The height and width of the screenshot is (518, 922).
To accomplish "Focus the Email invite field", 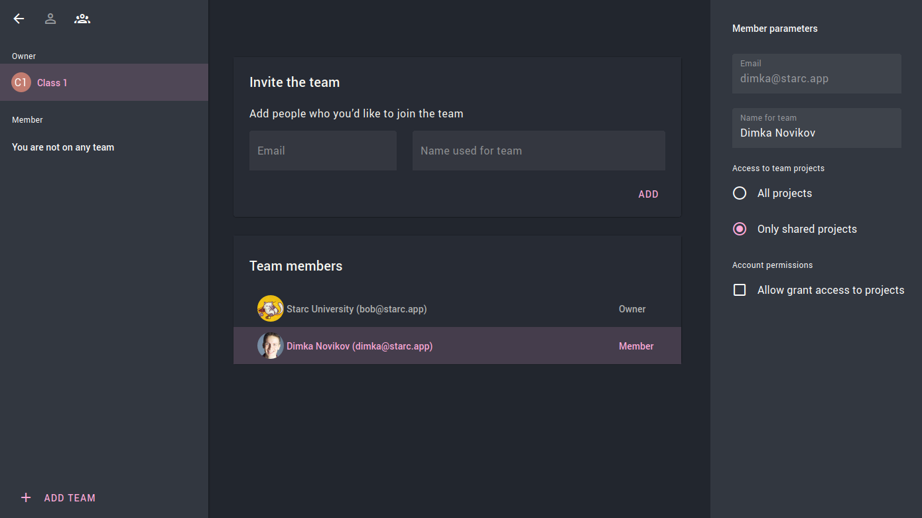I will pyautogui.click(x=323, y=151).
